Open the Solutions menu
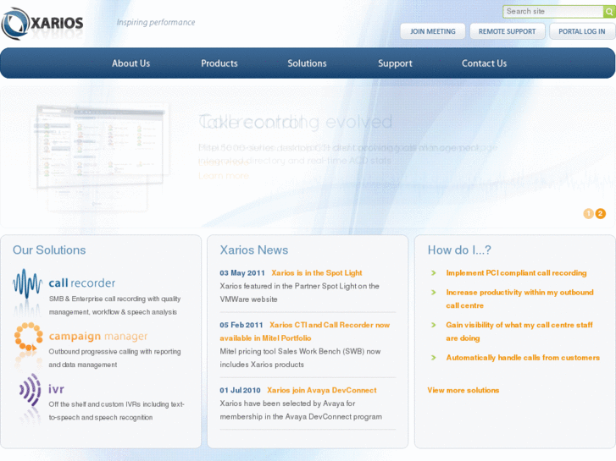This screenshot has height=461, width=616. [x=307, y=63]
